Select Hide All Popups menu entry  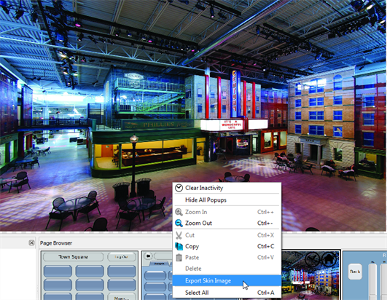[x=227, y=200]
